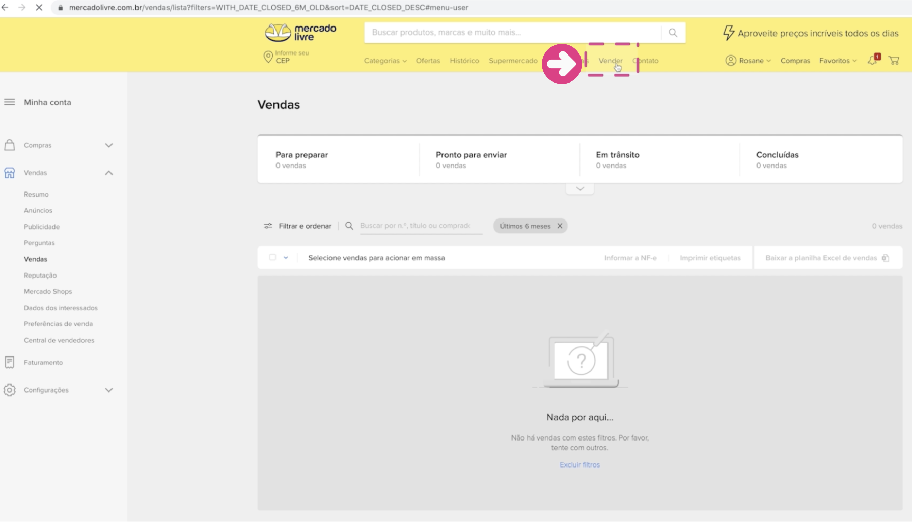Click the Faturamento sidebar label

[x=43, y=362]
